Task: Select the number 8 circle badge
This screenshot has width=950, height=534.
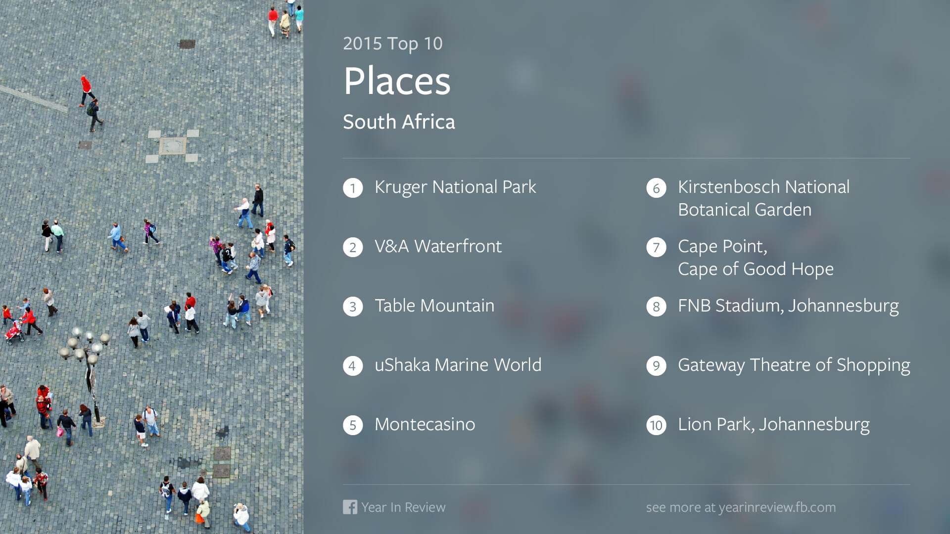Action: [x=656, y=307]
